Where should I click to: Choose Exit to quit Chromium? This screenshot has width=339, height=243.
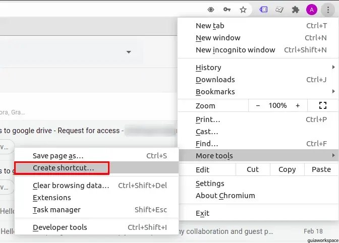[258, 213]
